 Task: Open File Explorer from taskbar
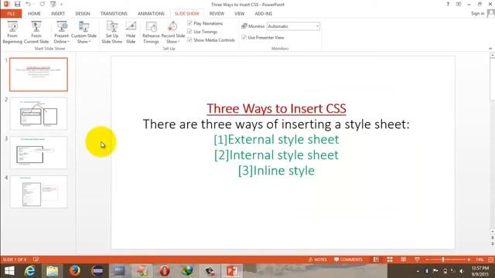point(53,271)
